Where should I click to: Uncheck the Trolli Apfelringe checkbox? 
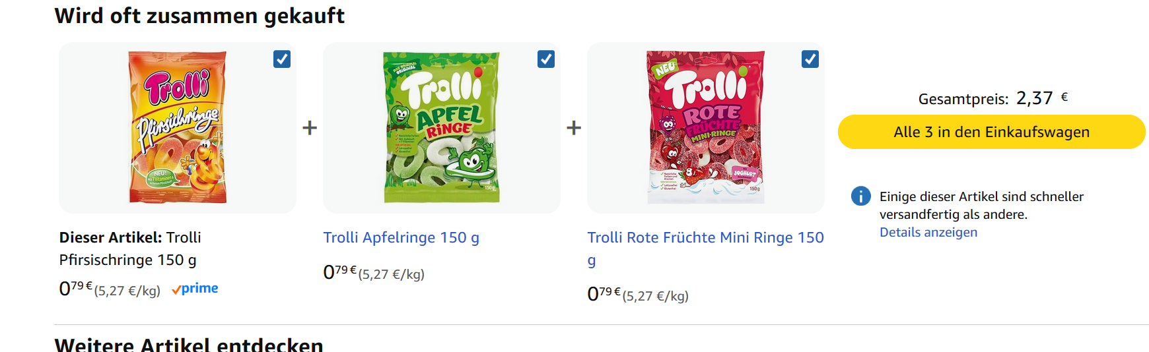tap(546, 59)
